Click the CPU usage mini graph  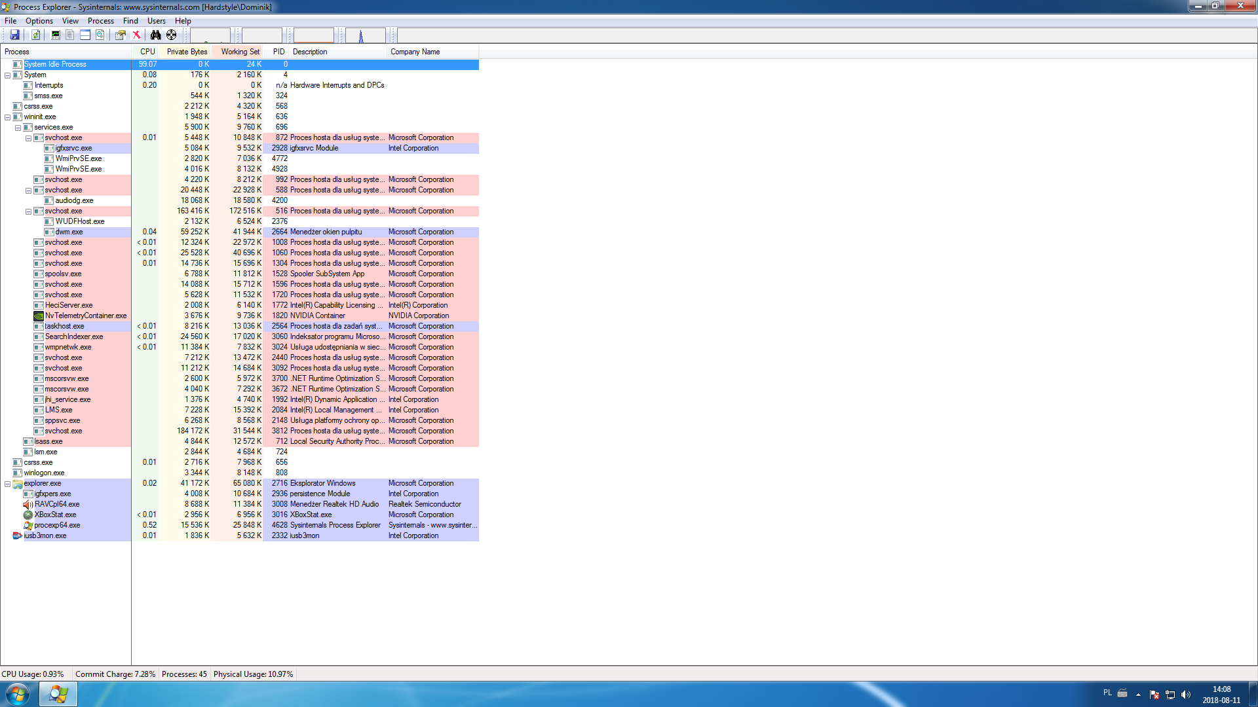coord(210,35)
